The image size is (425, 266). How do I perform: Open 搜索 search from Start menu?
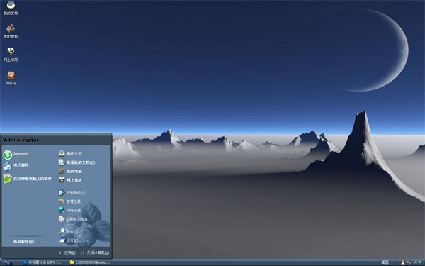click(x=68, y=231)
